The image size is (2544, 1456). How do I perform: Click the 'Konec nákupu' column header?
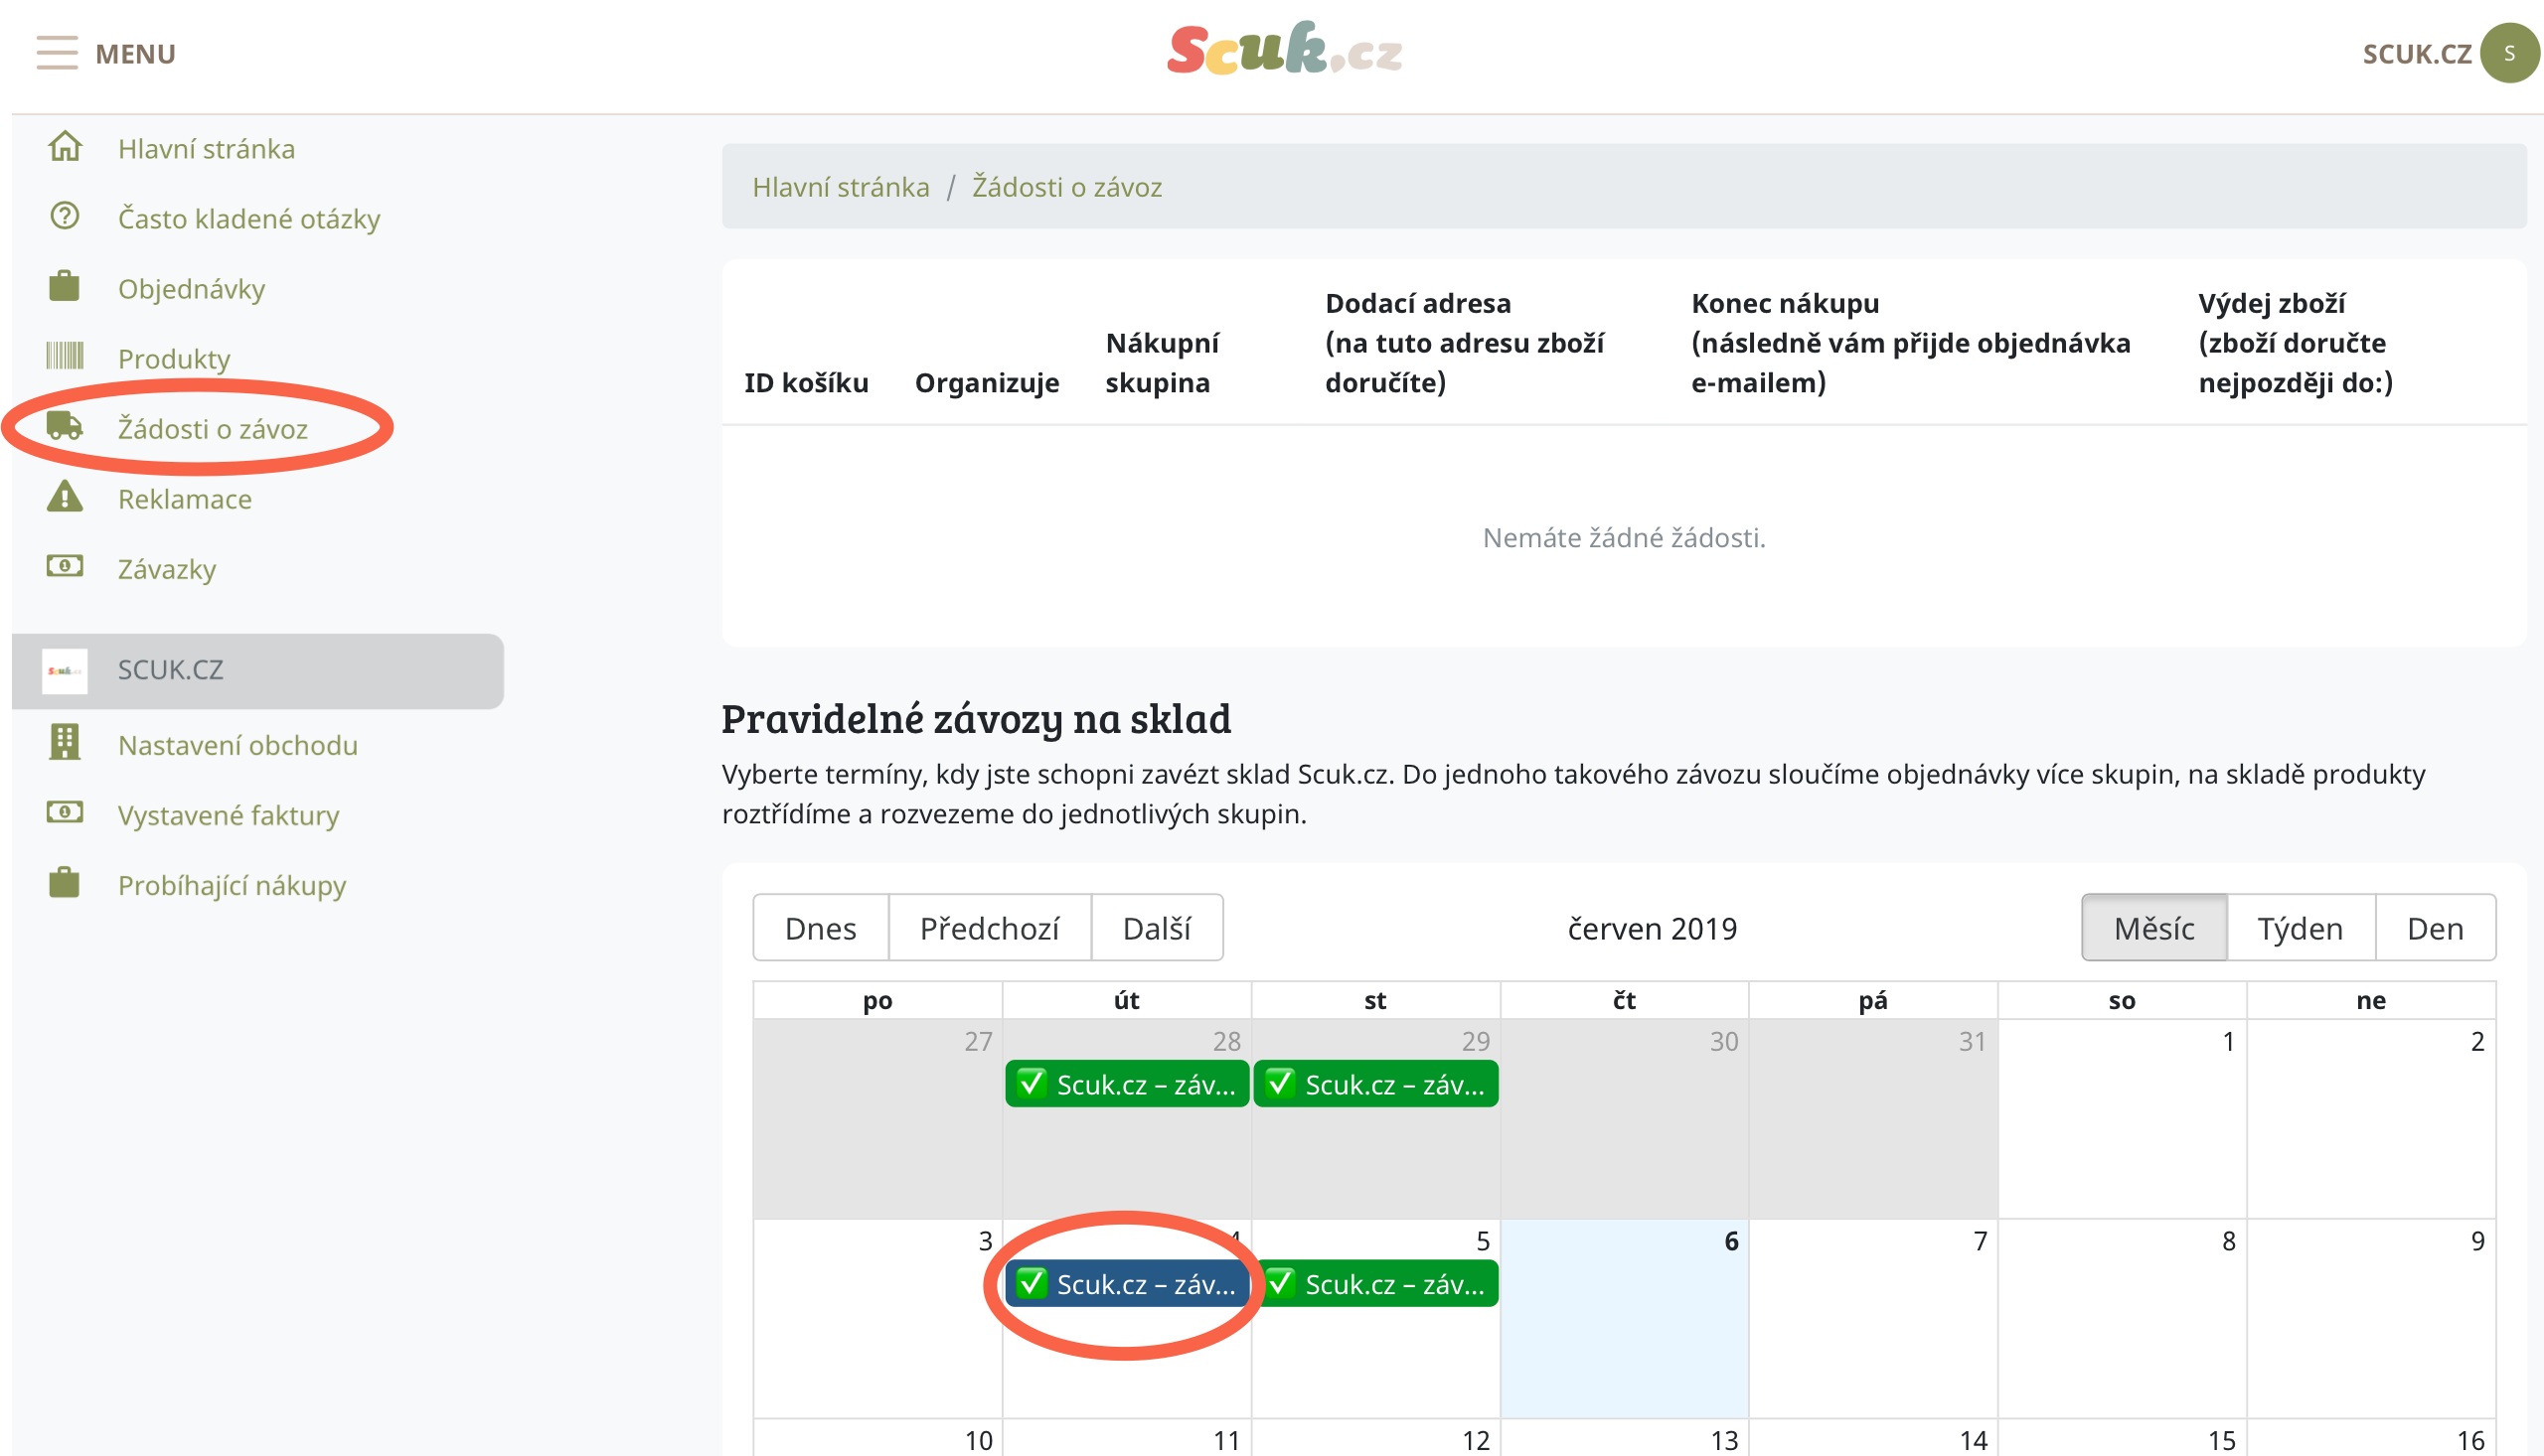[x=1911, y=343]
